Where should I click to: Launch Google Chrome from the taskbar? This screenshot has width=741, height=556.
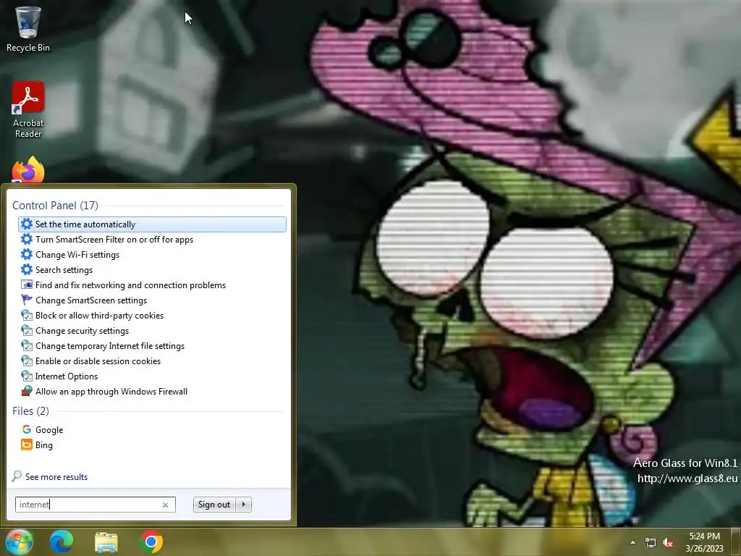click(x=151, y=542)
